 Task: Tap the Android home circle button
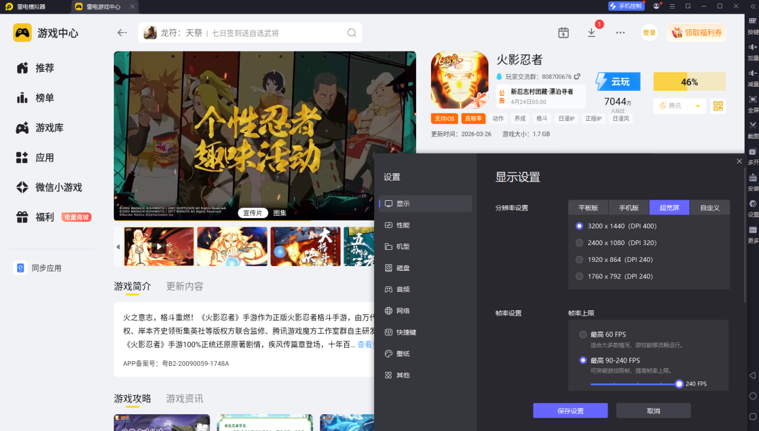point(752,396)
